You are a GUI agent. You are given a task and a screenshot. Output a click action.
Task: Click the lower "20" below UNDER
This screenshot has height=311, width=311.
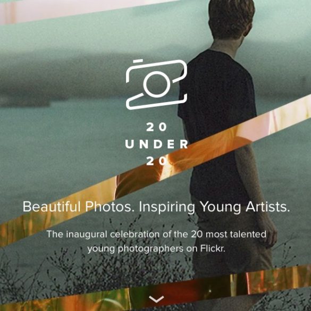156,161
